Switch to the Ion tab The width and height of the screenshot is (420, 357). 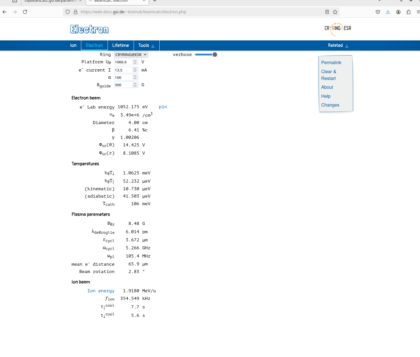pyautogui.click(x=73, y=45)
